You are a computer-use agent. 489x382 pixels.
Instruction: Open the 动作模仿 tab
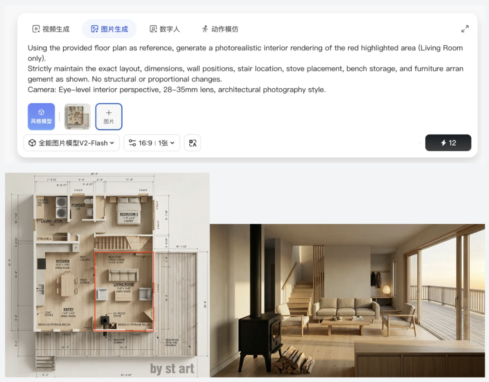220,29
